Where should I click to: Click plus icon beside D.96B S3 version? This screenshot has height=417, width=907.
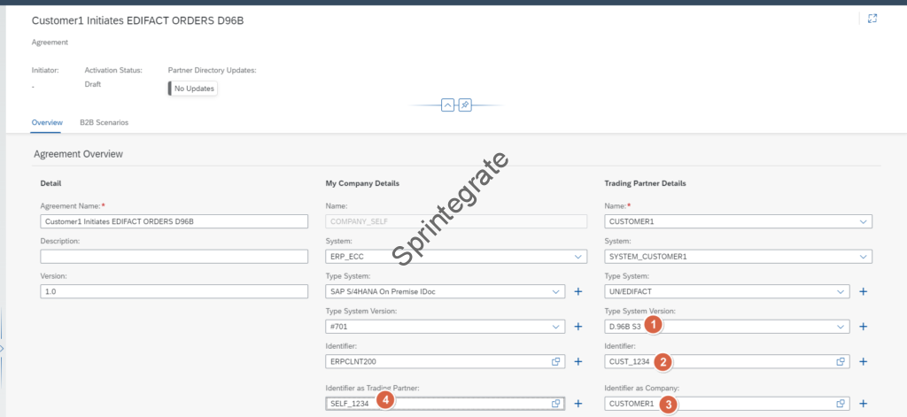(863, 327)
